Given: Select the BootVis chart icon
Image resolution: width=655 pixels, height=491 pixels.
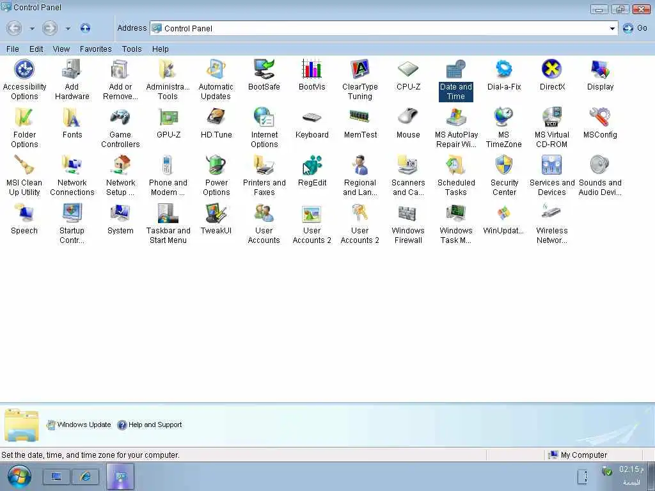Looking at the screenshot, I should click(x=312, y=70).
